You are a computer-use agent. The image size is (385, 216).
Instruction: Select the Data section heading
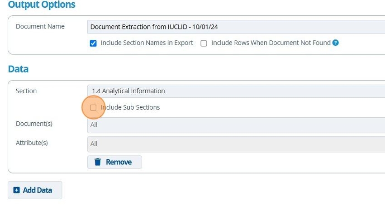tap(18, 69)
